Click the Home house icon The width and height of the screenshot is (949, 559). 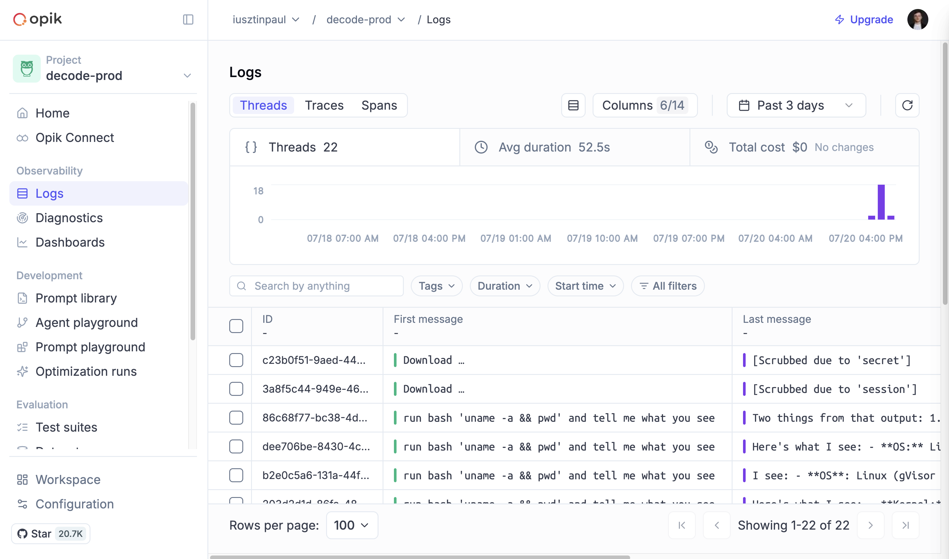[22, 113]
